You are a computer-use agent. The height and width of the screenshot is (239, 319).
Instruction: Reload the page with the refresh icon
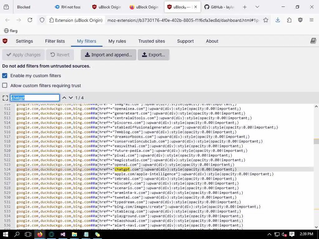[x=30, y=20]
